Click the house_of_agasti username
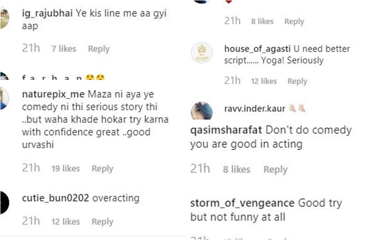The image size is (370, 240). click(x=257, y=49)
